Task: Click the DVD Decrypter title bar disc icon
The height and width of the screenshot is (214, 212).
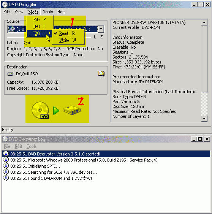Action: click(x=5, y=5)
